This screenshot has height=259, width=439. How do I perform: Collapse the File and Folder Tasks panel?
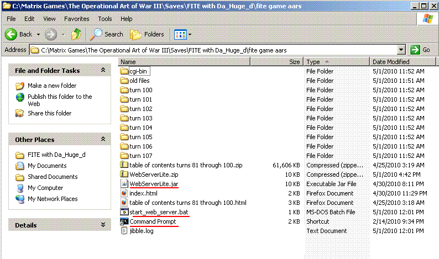[x=103, y=70]
